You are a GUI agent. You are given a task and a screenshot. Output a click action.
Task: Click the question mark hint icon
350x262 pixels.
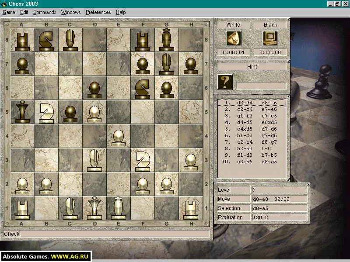point(225,82)
